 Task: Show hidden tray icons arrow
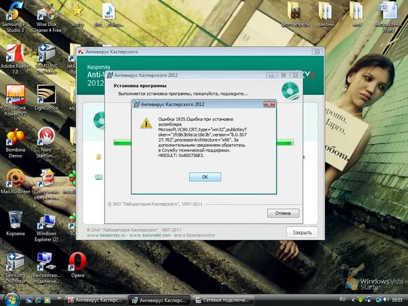[353, 300]
